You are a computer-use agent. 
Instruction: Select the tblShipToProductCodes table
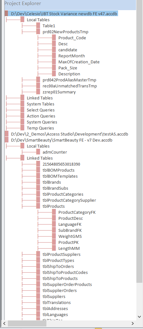click(65, 273)
